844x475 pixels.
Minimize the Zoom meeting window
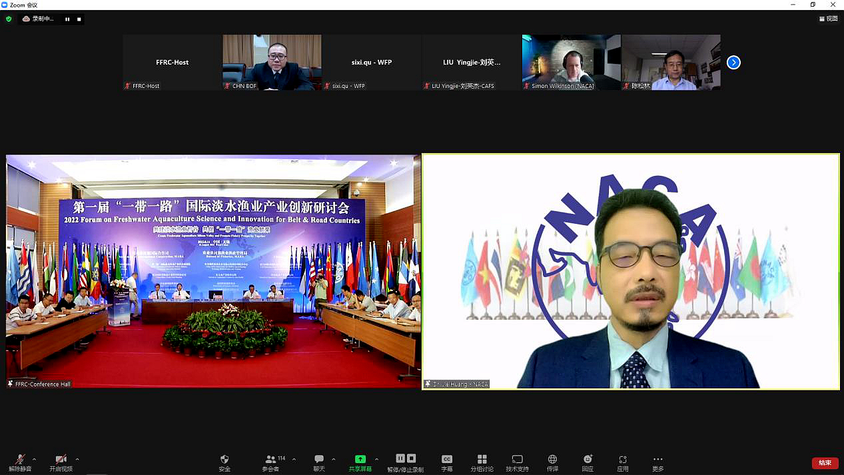pyautogui.click(x=794, y=5)
